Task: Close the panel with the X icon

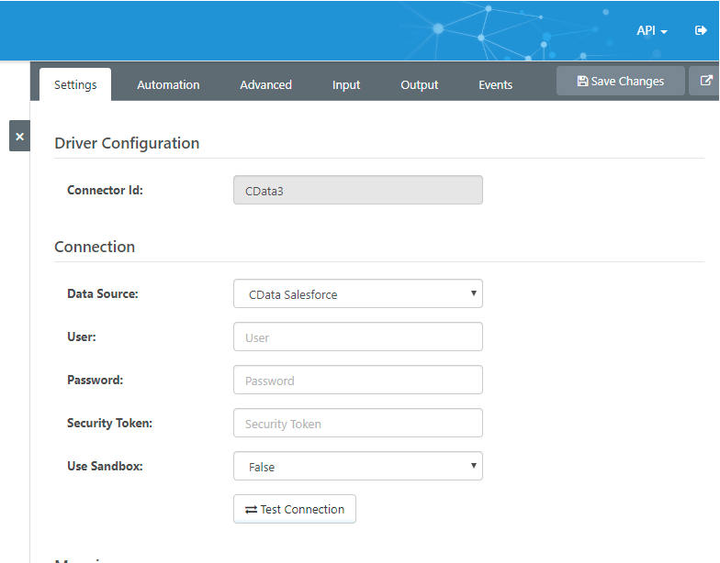Action: coord(19,136)
